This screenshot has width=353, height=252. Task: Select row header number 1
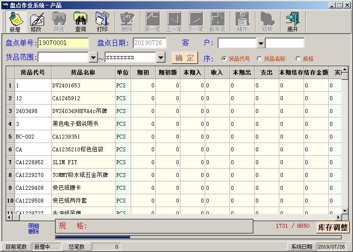(10, 85)
